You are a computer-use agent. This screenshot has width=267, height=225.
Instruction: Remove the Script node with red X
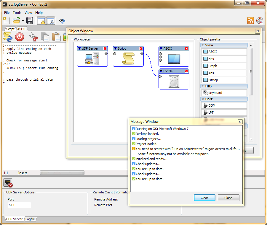tap(141, 48)
